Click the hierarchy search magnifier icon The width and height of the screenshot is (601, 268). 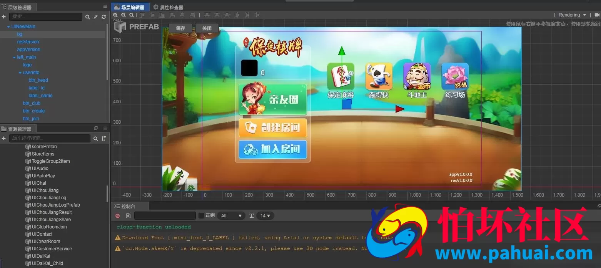click(x=87, y=17)
